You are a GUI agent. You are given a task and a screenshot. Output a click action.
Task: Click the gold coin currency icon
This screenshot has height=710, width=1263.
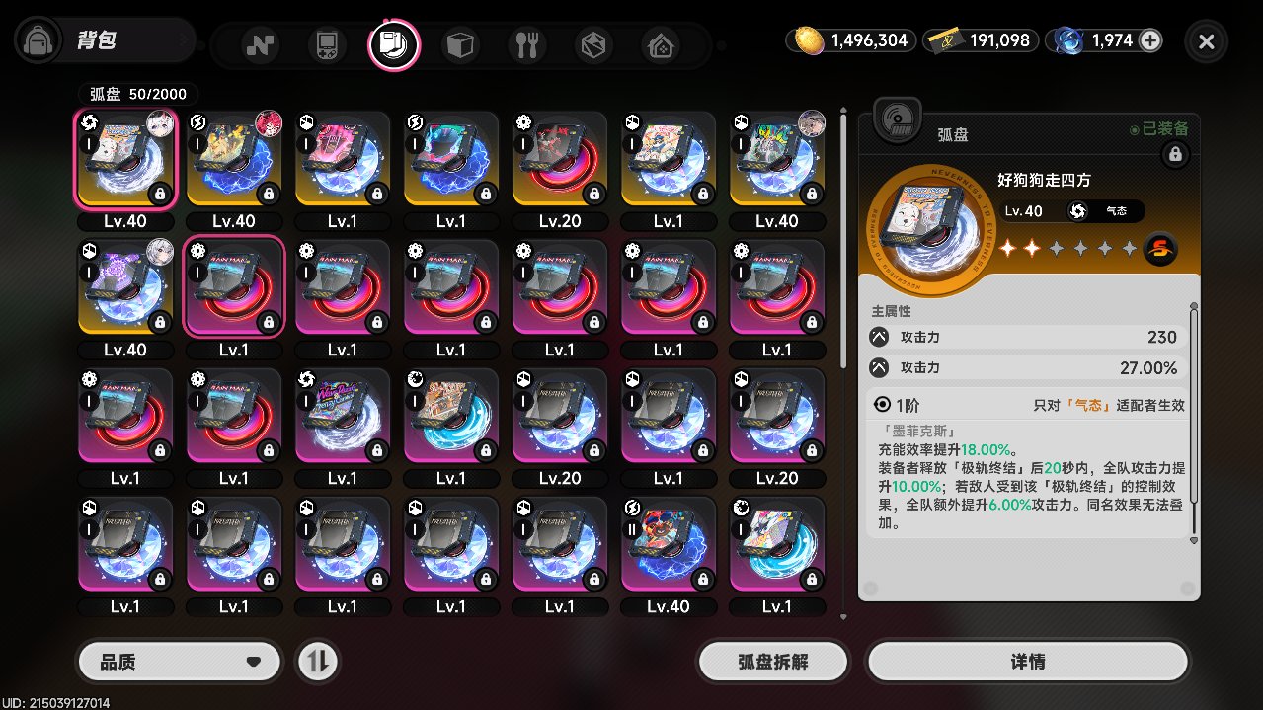(809, 40)
